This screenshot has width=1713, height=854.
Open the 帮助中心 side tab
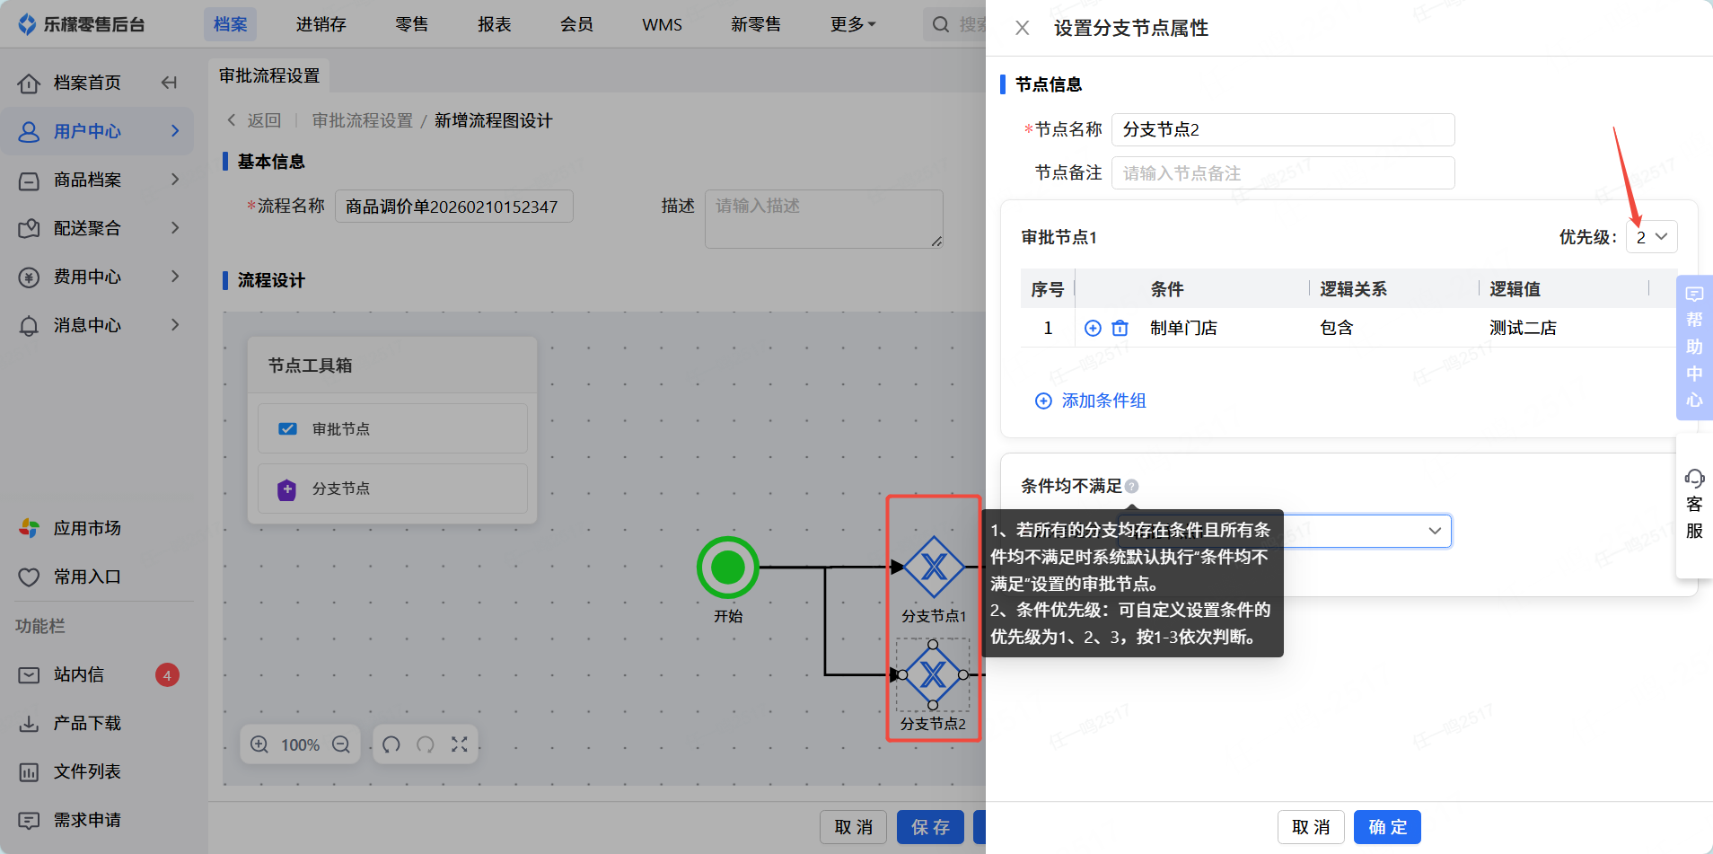coord(1694,347)
